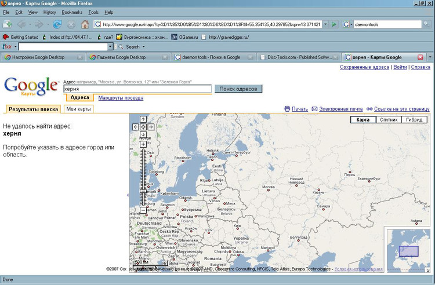Reload the current page
The image size is (435, 285).
click(57, 24)
